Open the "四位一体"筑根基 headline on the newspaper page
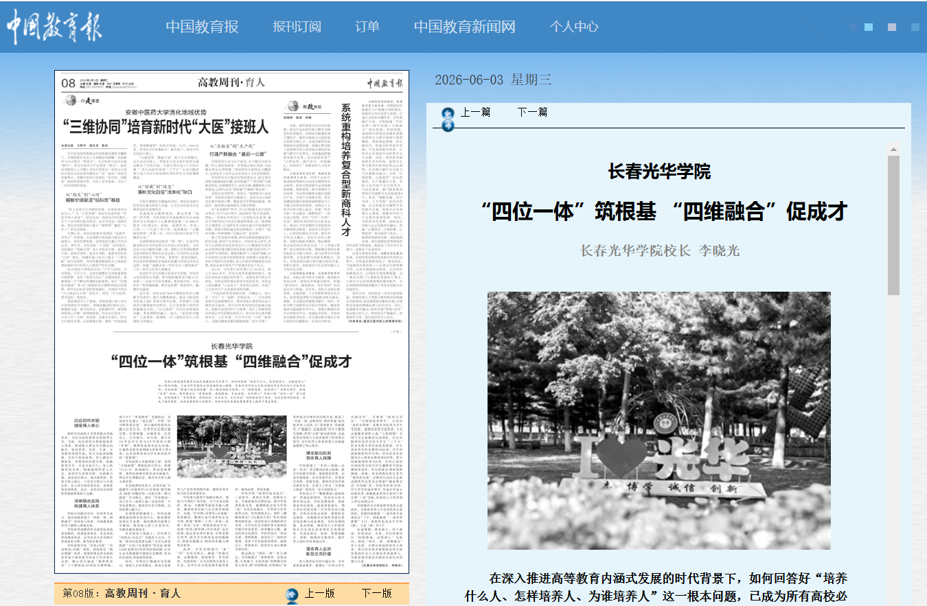Image resolution: width=927 pixels, height=606 pixels. click(232, 361)
